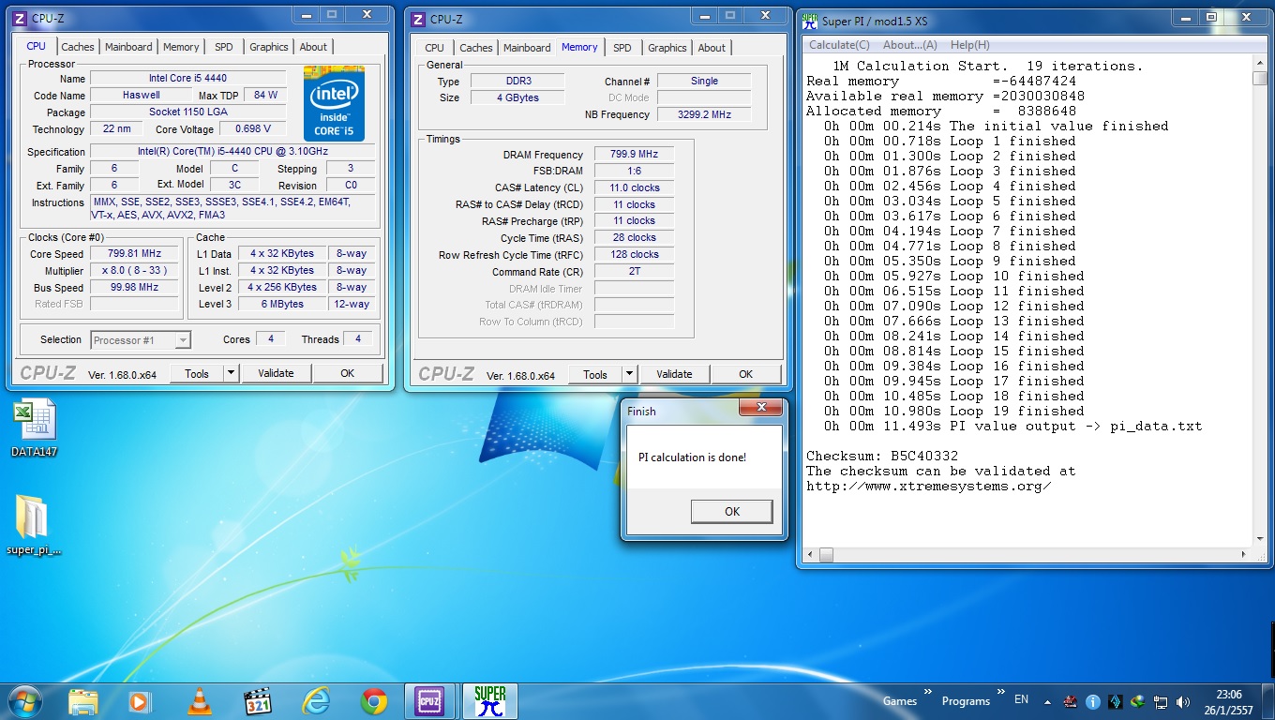The image size is (1275, 720).
Task: Open Internet Explorer from the taskbar
Action: (316, 701)
